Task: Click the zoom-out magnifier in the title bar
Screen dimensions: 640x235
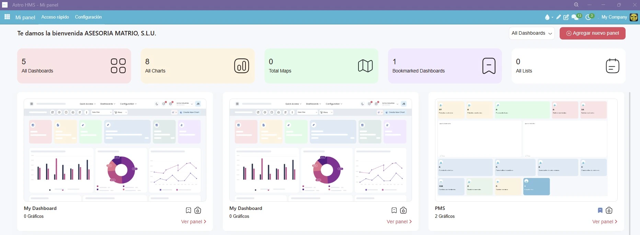Action: [576, 5]
